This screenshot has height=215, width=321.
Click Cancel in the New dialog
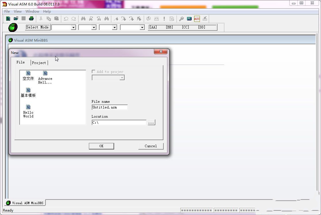(x=151, y=146)
